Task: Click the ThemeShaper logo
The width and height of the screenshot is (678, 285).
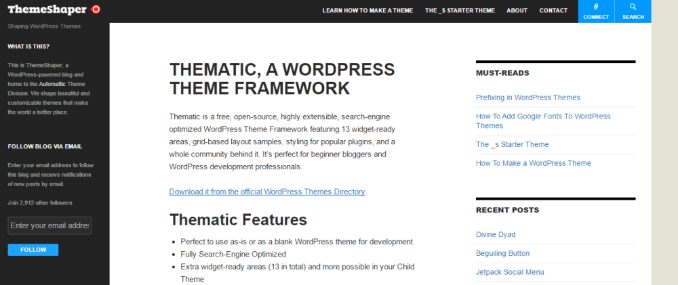Action: (x=54, y=9)
